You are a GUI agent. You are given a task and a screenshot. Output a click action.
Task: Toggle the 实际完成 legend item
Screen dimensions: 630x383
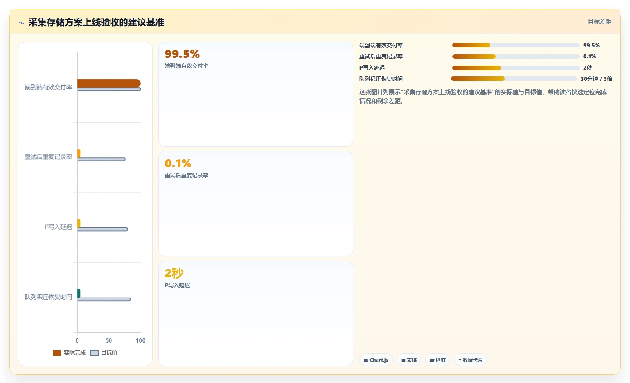(x=69, y=353)
